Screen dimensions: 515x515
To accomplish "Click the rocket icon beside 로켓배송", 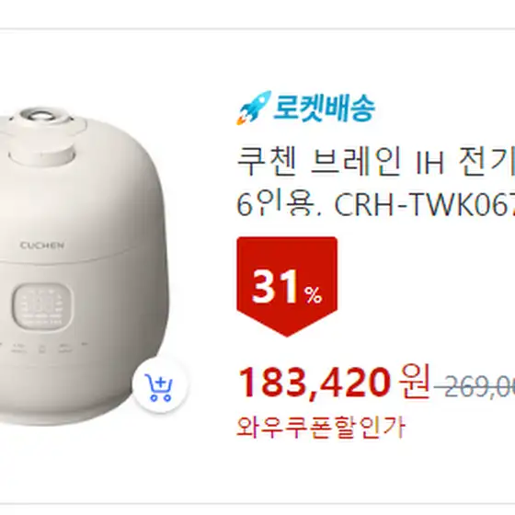I will pos(254,108).
